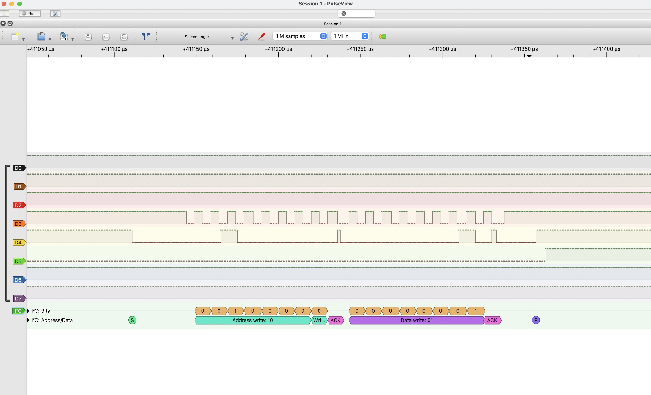Expand the new session dropdown arrow

coord(23,39)
